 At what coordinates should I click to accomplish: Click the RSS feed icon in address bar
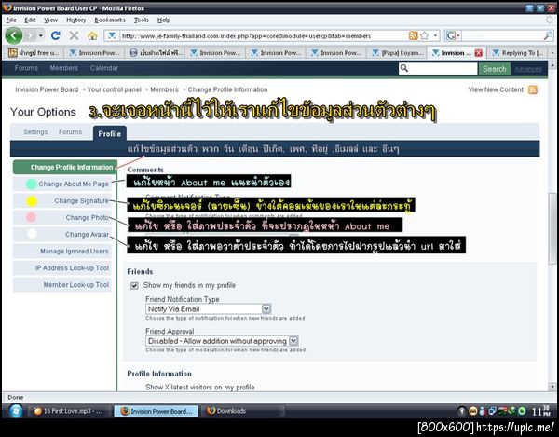(x=413, y=35)
